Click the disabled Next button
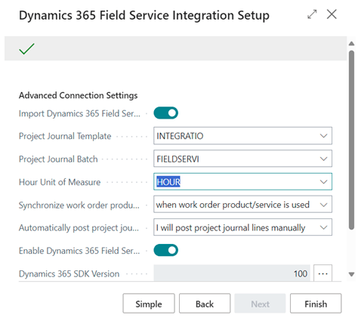The image size is (364, 321). click(260, 304)
